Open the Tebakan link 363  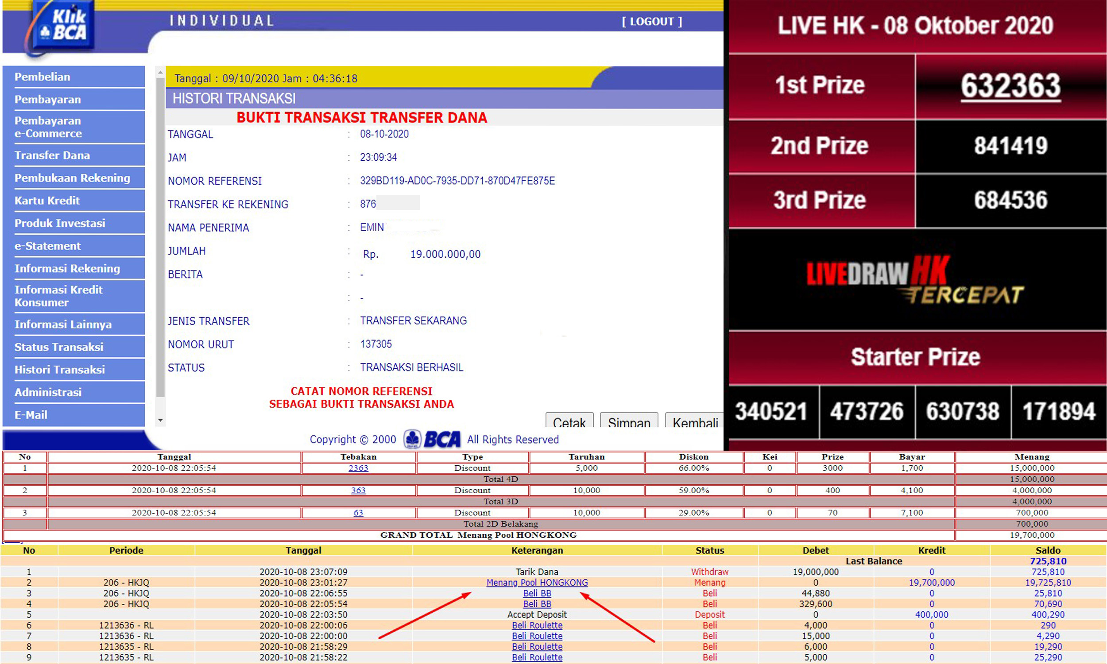358,490
